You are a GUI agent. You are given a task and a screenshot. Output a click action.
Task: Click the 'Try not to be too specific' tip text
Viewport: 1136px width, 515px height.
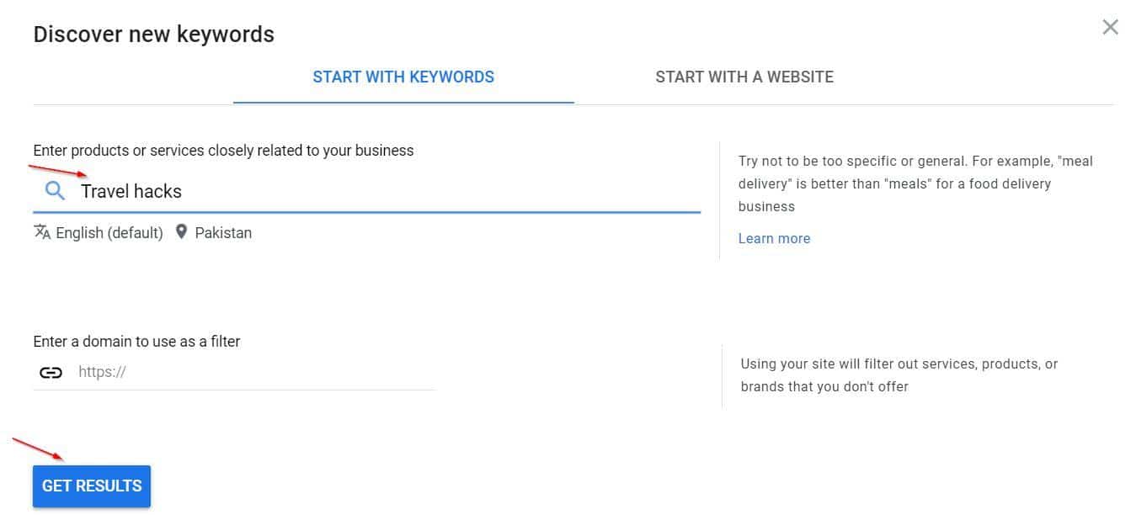click(915, 183)
